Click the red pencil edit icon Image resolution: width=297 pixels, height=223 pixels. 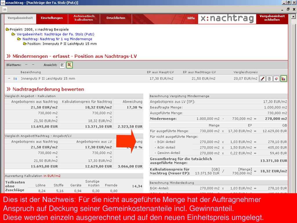262,78
